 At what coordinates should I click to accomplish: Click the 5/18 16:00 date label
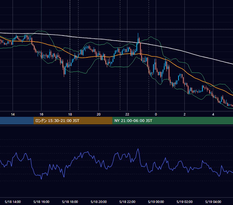click(41, 202)
